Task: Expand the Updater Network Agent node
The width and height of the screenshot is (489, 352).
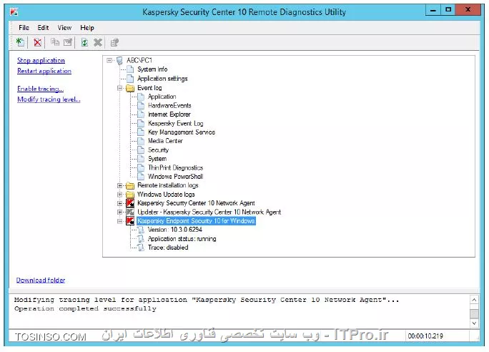Action: tap(120, 212)
